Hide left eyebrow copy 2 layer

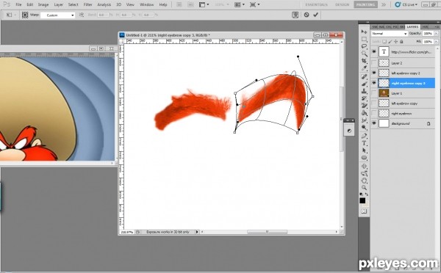(374, 73)
